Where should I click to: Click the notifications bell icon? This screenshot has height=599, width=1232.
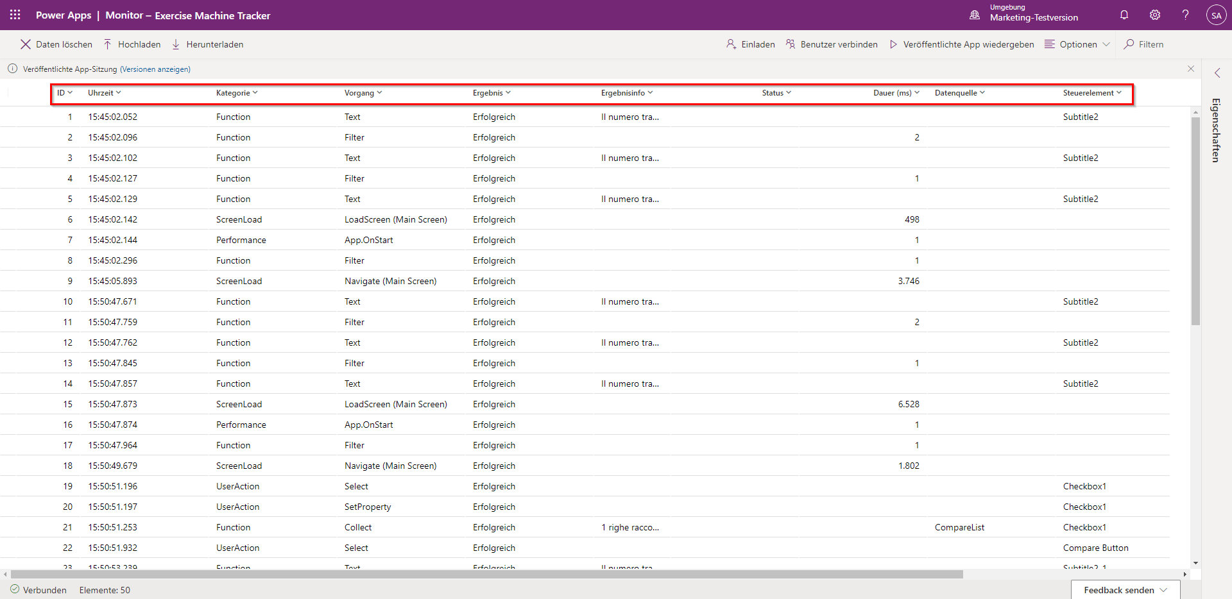(1124, 15)
